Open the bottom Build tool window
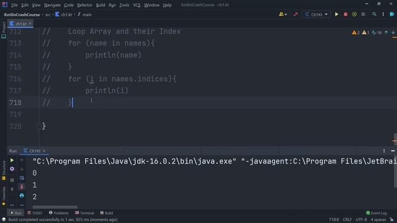The image size is (397, 223). [x=106, y=213]
